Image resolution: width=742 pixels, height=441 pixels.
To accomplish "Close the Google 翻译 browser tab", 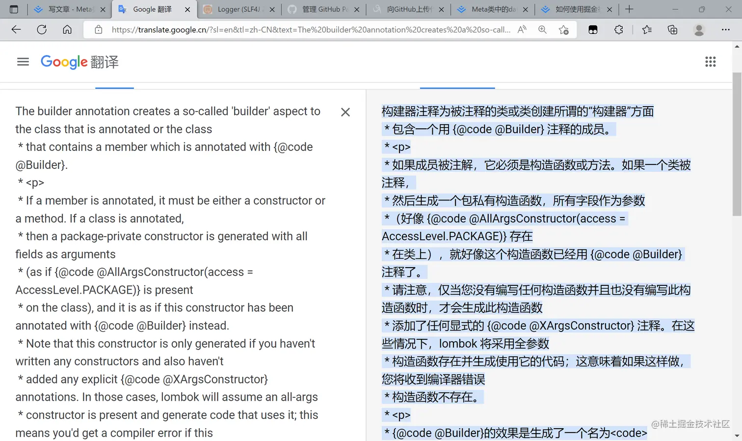I will pyautogui.click(x=187, y=9).
